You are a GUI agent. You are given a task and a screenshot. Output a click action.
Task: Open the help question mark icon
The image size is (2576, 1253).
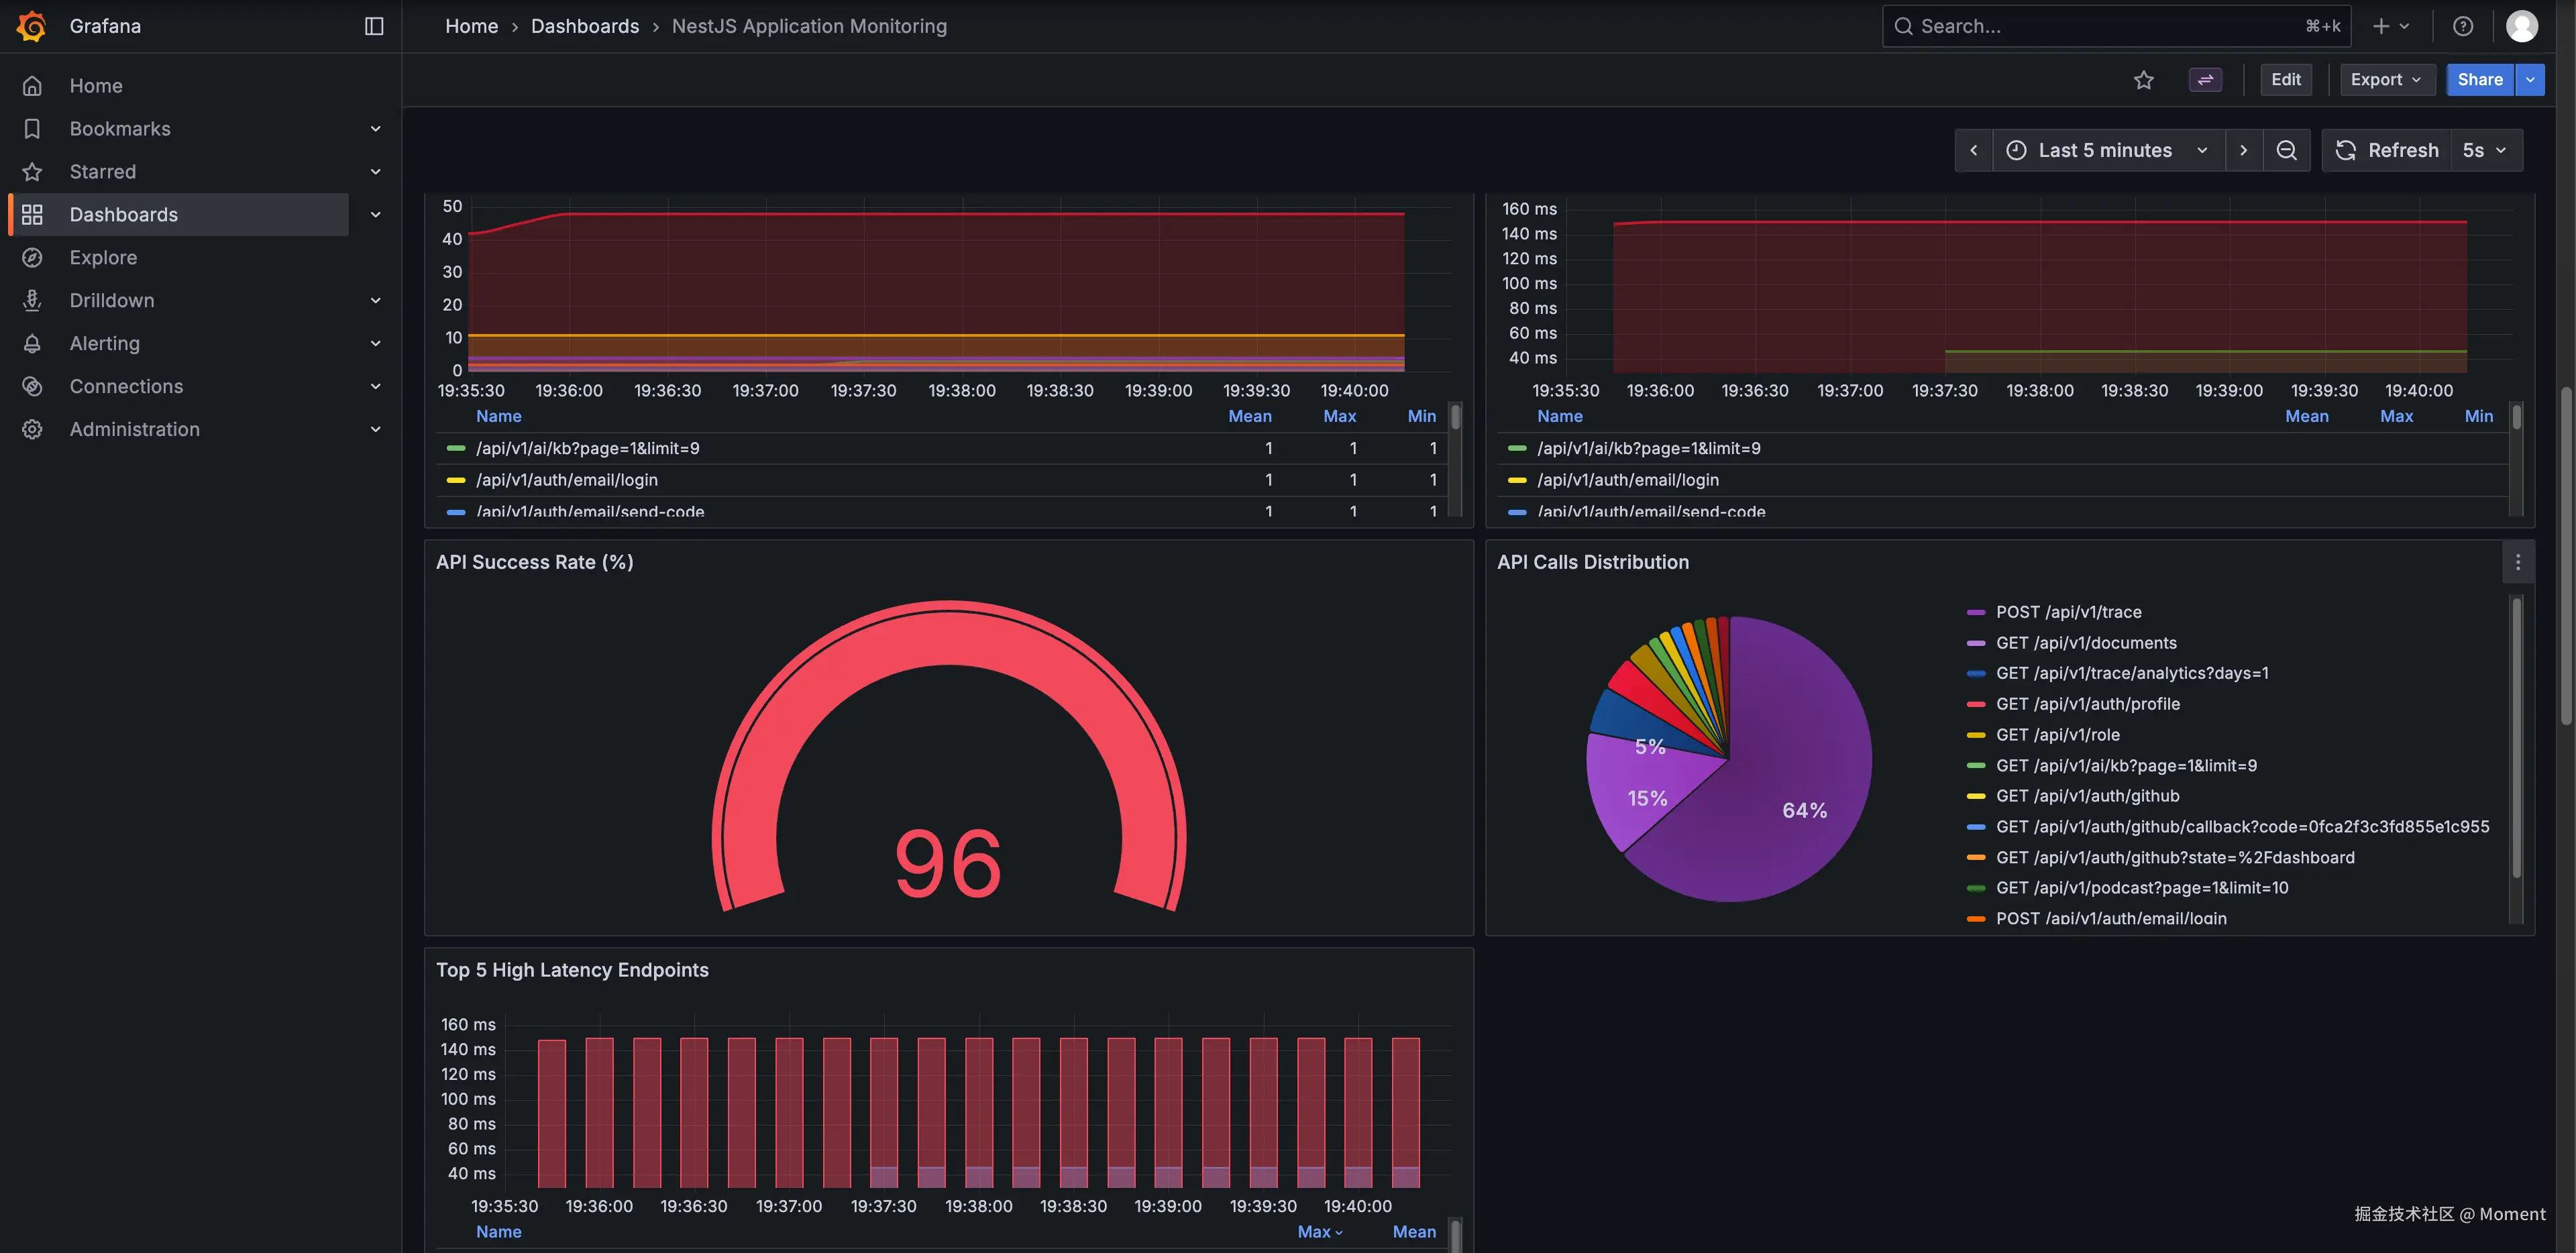2463,26
